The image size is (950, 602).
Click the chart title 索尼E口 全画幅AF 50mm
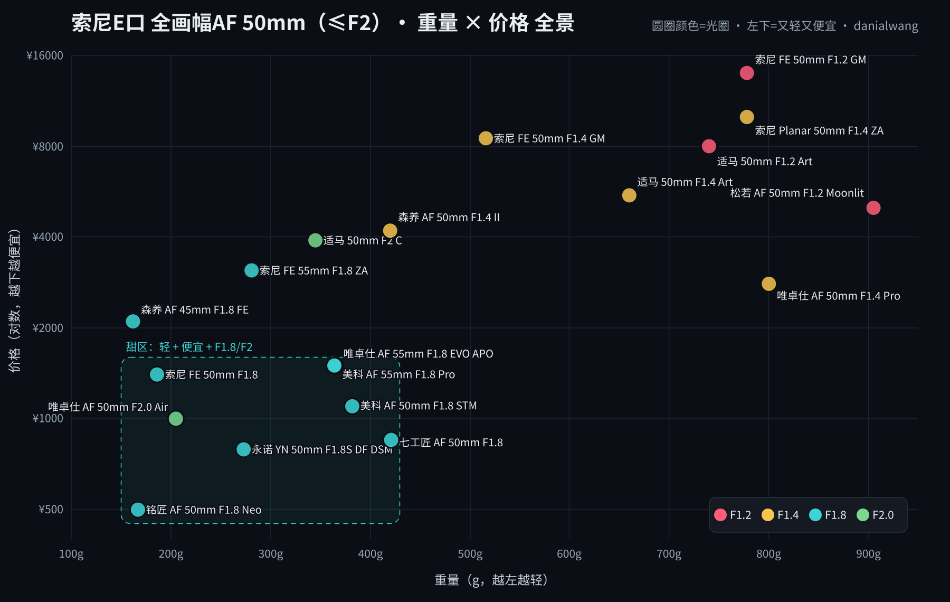(322, 23)
